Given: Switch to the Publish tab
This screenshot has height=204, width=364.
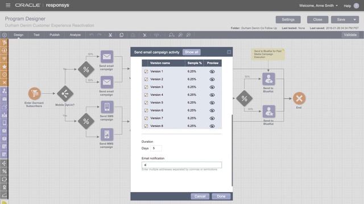Looking at the screenshot, I should (55, 35).
